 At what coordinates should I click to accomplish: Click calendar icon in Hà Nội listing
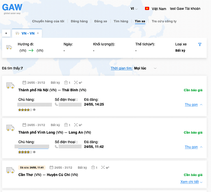[24, 83]
